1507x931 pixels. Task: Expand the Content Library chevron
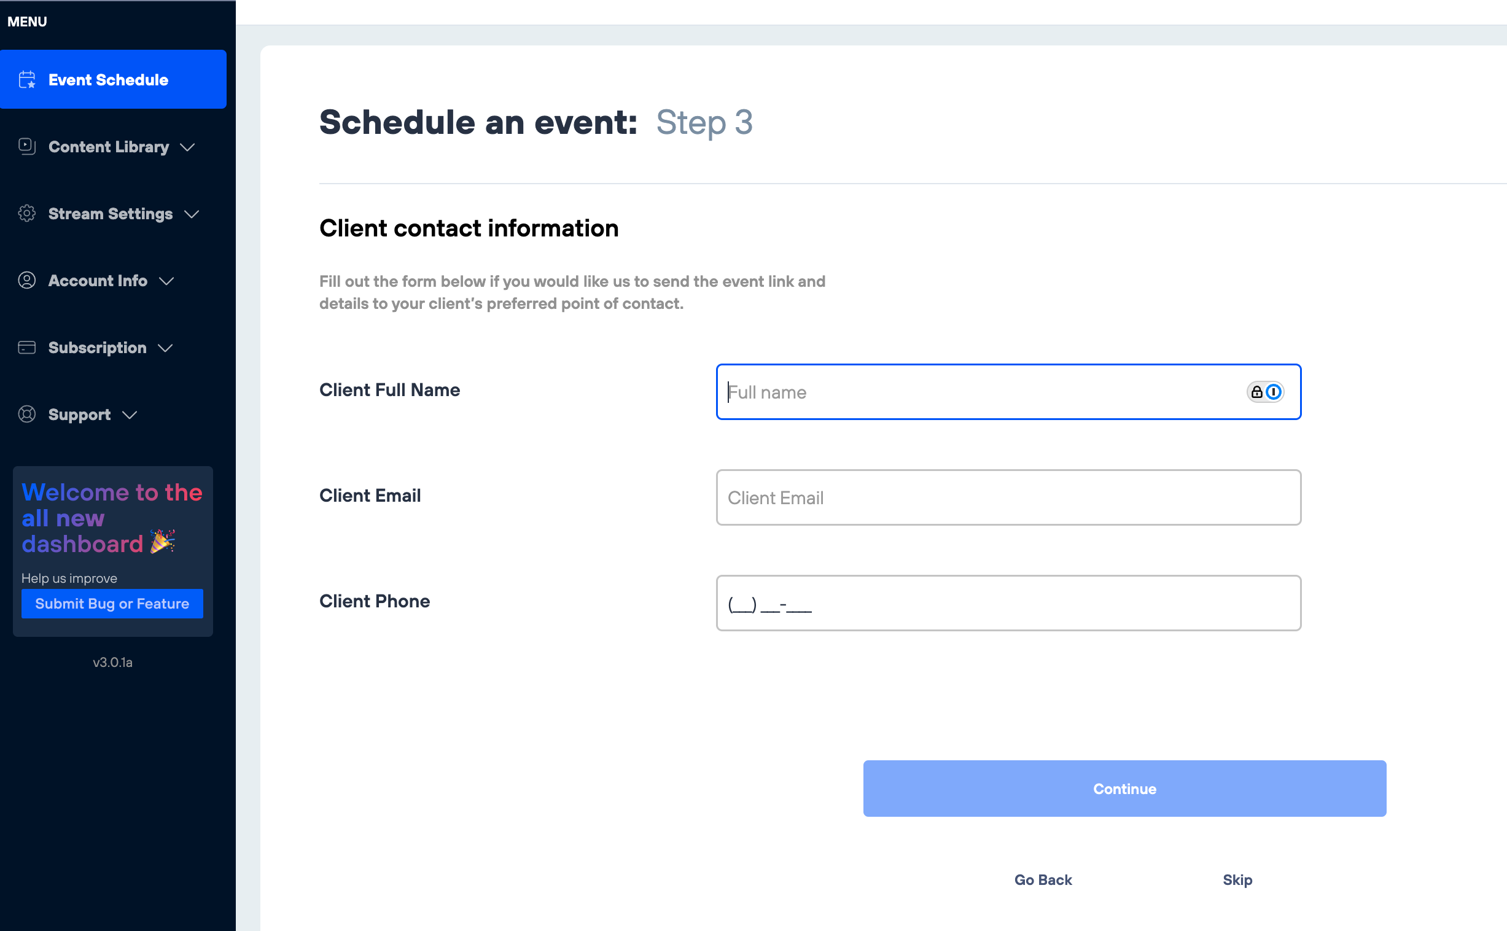[188, 147]
